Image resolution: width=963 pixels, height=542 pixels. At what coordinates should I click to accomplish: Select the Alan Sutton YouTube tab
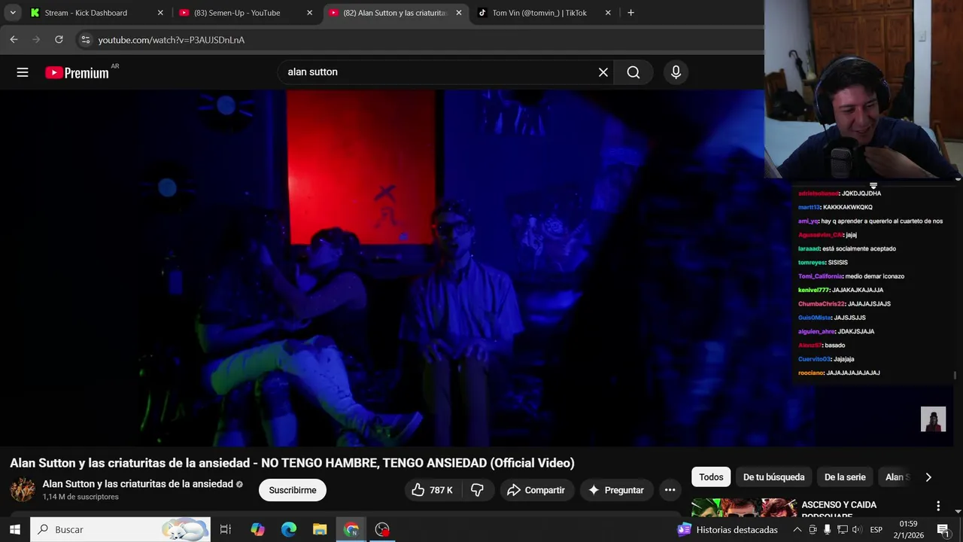[x=395, y=13]
